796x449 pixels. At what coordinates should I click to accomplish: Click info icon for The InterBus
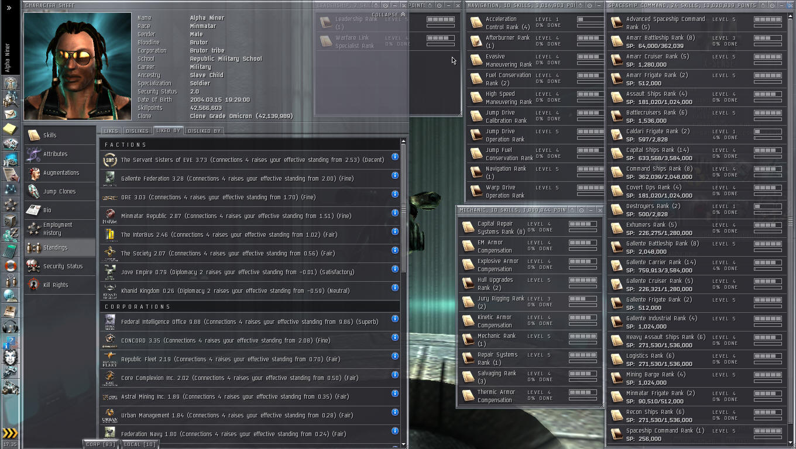tap(395, 232)
